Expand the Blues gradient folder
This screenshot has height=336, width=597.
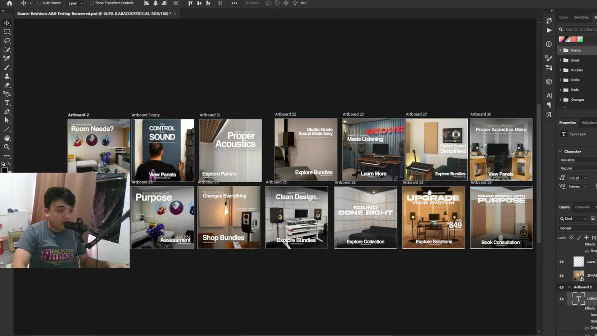coord(561,60)
